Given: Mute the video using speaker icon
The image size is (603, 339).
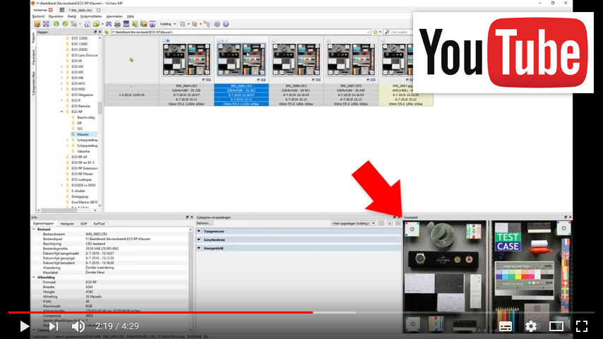Looking at the screenshot, I should click(x=78, y=326).
